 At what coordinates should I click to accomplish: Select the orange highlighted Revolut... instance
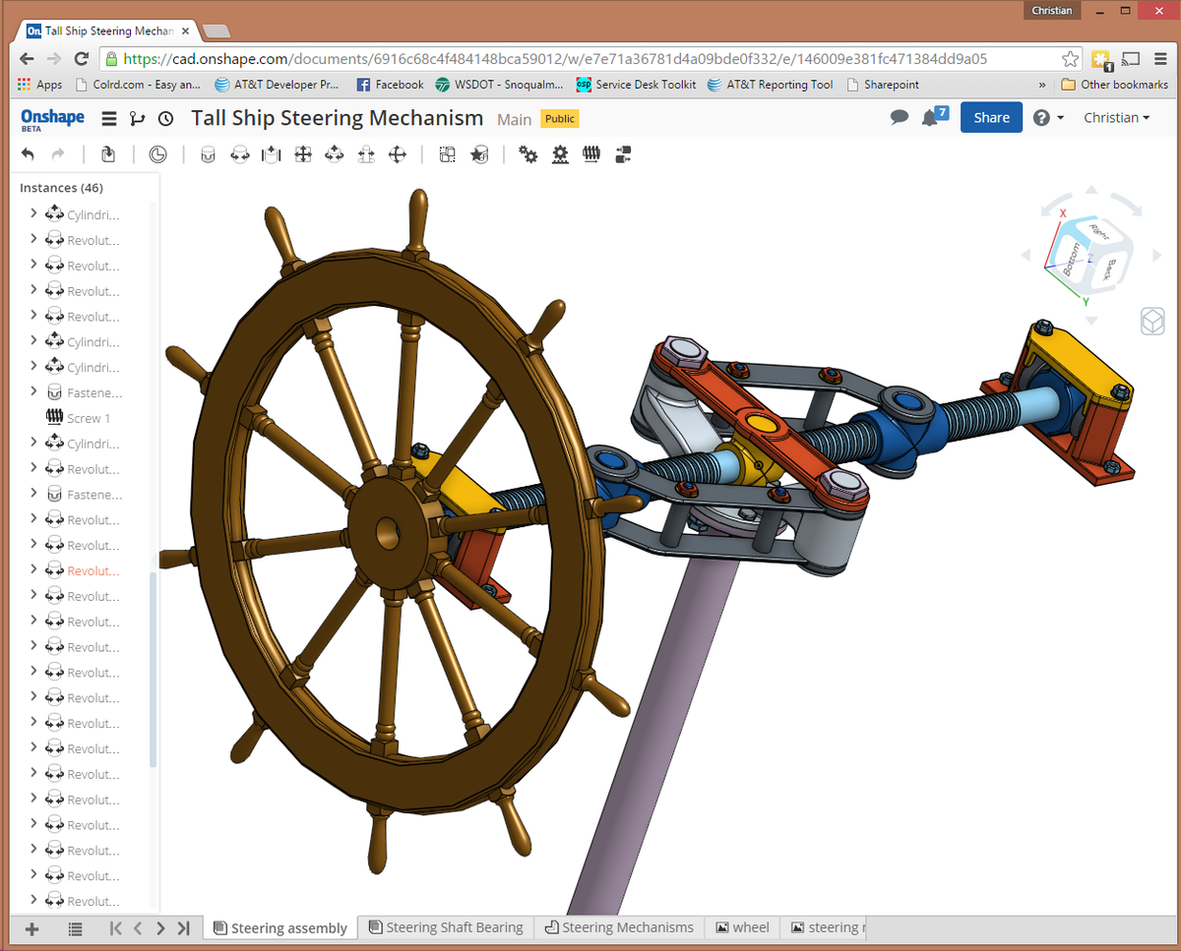coord(93,570)
